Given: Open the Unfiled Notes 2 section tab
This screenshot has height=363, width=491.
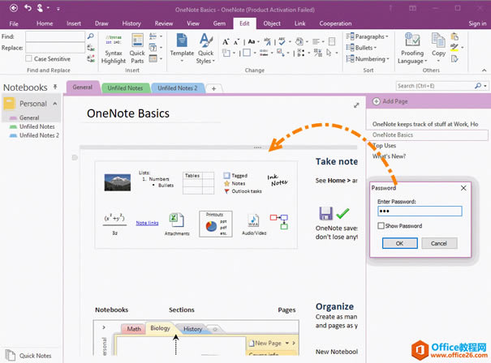Looking at the screenshot, I should tap(177, 88).
